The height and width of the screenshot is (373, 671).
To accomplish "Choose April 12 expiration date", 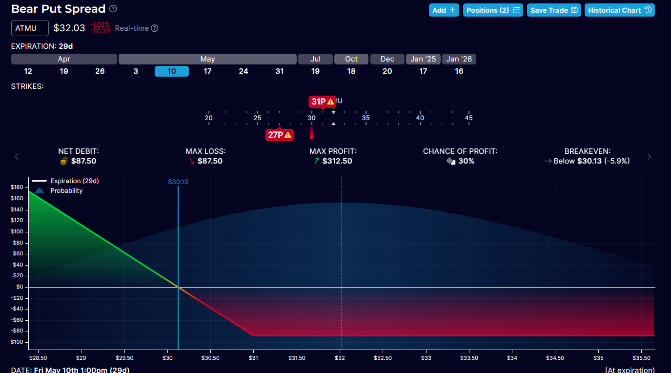I will (x=28, y=71).
